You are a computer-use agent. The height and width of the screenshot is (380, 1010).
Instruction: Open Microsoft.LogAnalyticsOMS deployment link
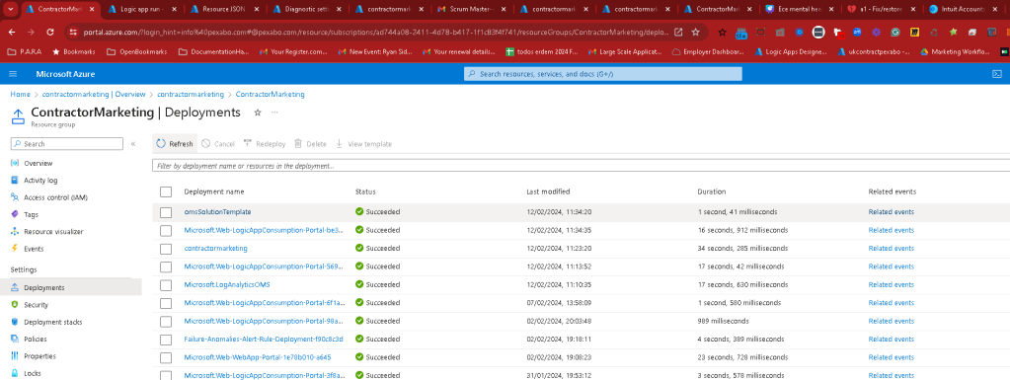click(x=227, y=284)
